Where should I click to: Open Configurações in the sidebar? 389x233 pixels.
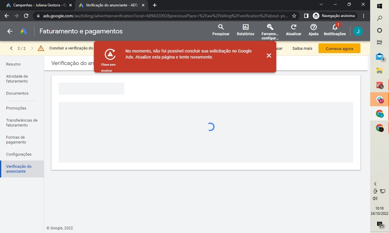[x=19, y=154]
